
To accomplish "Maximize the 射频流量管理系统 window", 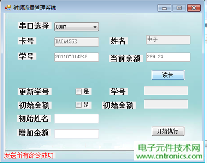I will (x=179, y=8).
